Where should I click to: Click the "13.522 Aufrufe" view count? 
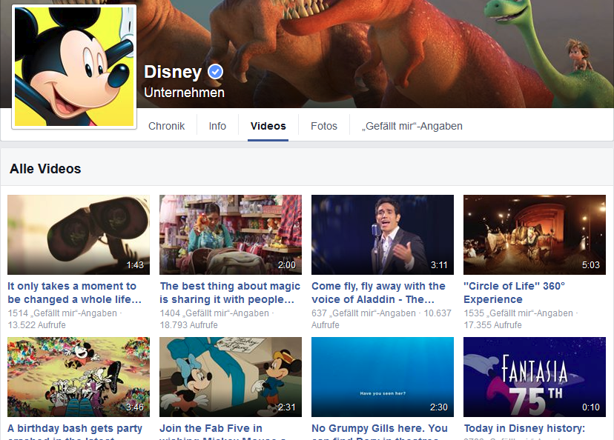pos(37,325)
